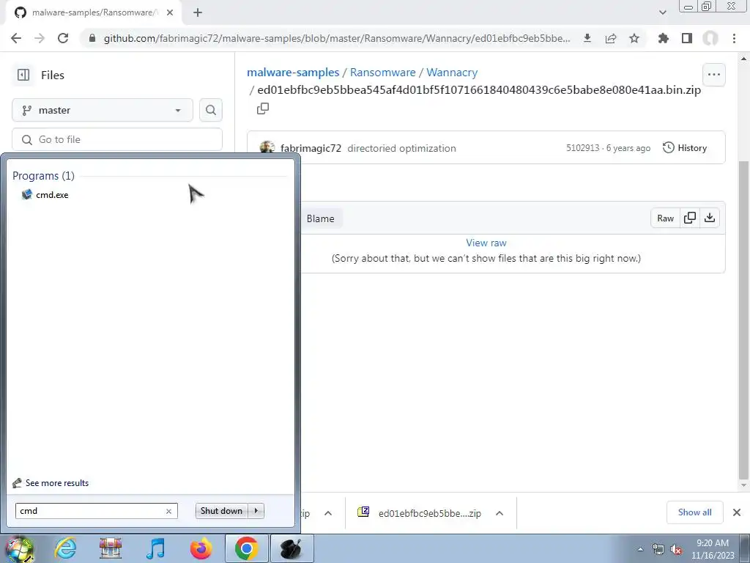Open the master branch dropdown

tap(103, 110)
